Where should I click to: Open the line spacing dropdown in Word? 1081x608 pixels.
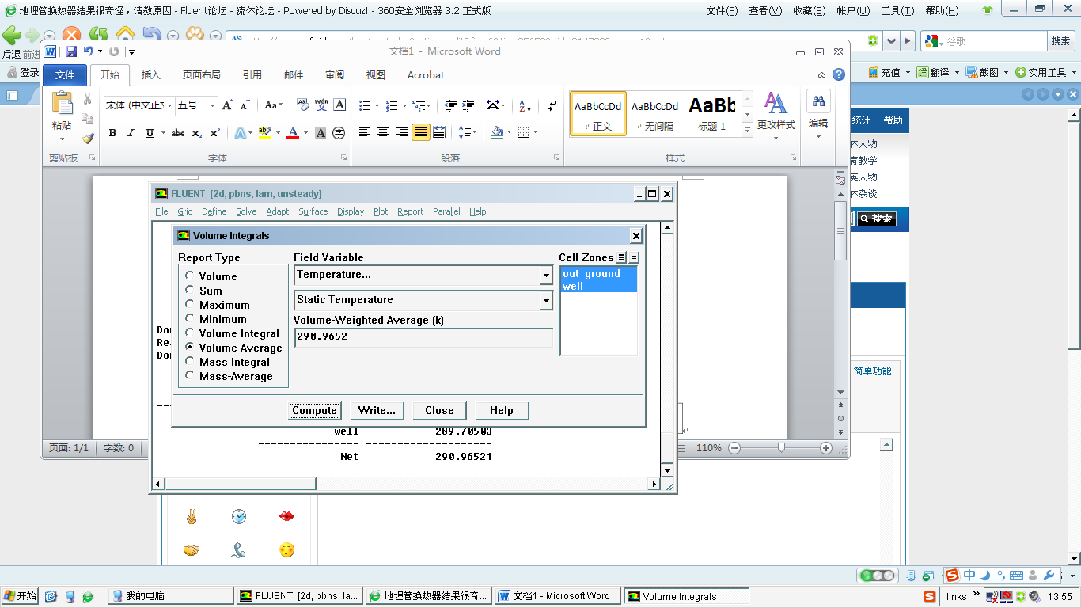point(474,132)
